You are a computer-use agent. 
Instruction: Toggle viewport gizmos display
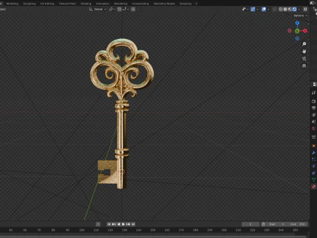click(253, 9)
